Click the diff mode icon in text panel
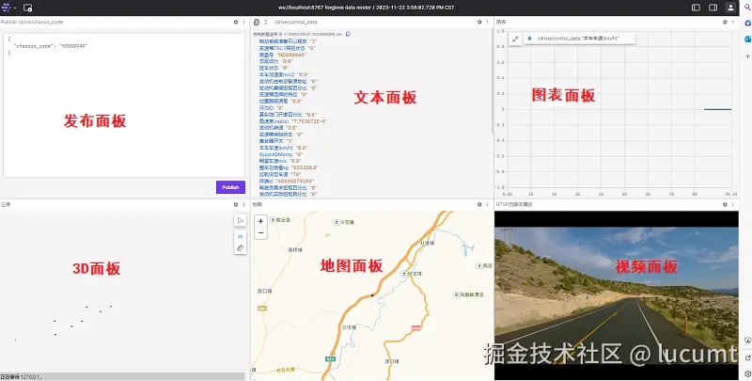This screenshot has height=381, width=752. click(257, 22)
